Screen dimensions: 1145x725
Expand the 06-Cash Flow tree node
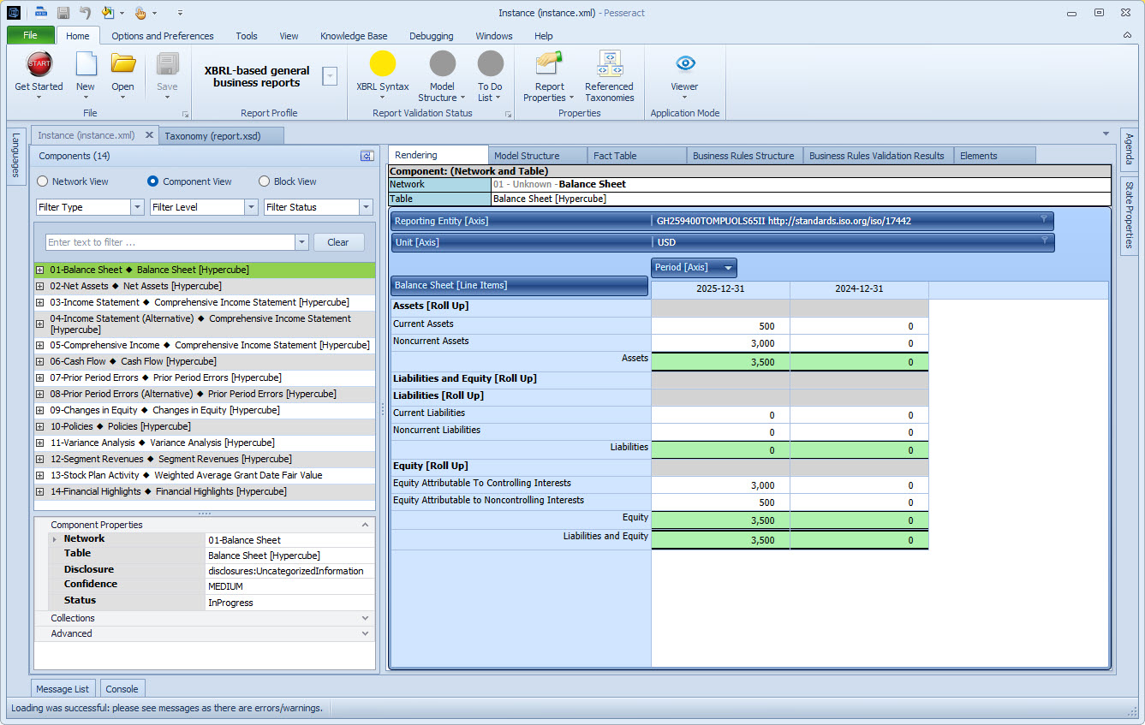[40, 361]
